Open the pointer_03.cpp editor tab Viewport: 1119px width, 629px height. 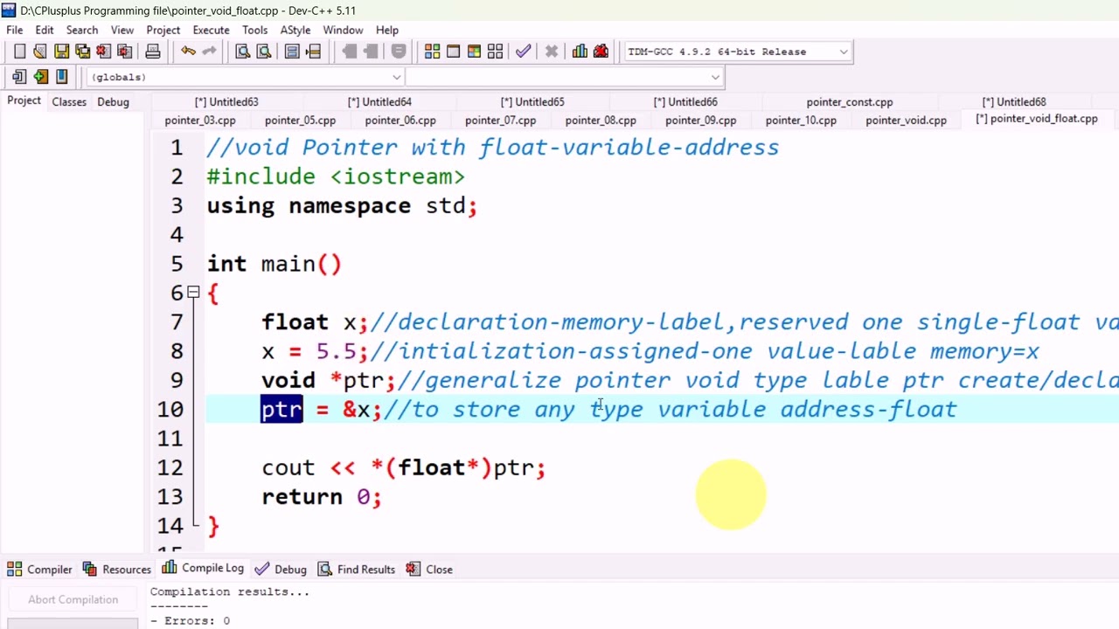(200, 121)
